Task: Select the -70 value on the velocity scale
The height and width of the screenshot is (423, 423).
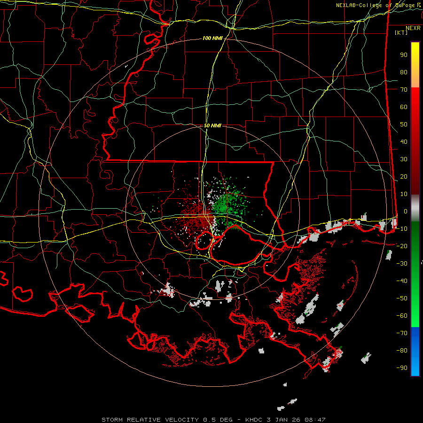Action: point(402,333)
